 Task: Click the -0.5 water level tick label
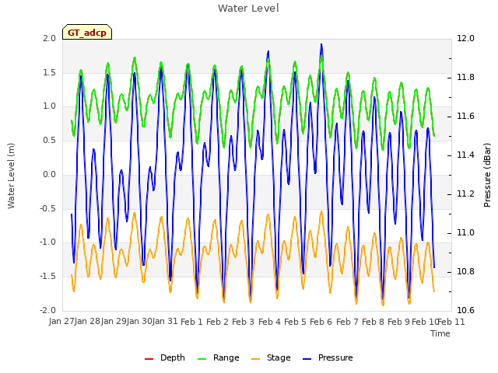(x=48, y=209)
